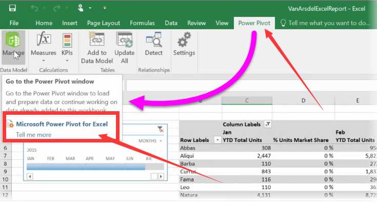The width and height of the screenshot is (377, 204).
Task: Select the Leo row label cell
Action: tap(200, 187)
